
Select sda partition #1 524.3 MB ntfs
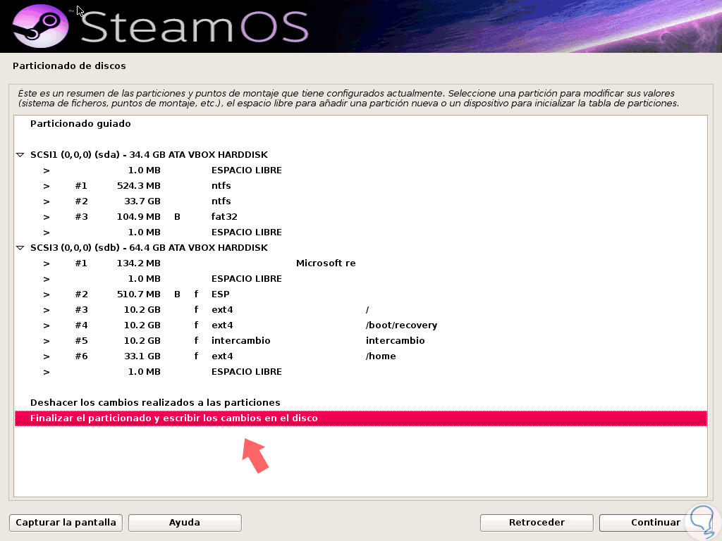coord(361,186)
